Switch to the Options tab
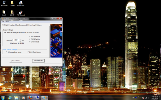Screen dimensions: 161x100 (x=39, y=25)
